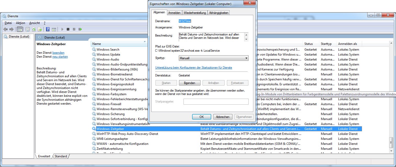Switch to the Anmelden tab
This screenshot has height=167, width=396.
click(x=174, y=13)
